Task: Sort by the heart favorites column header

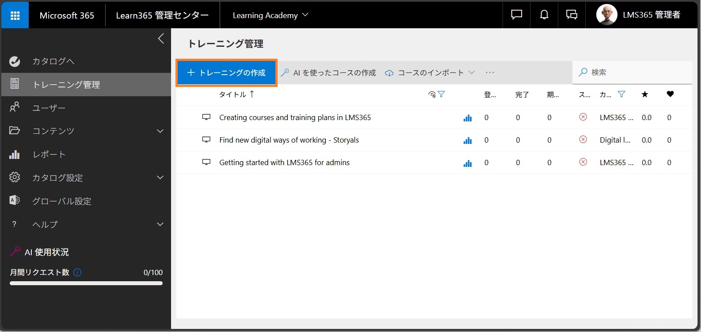Action: coord(670,94)
